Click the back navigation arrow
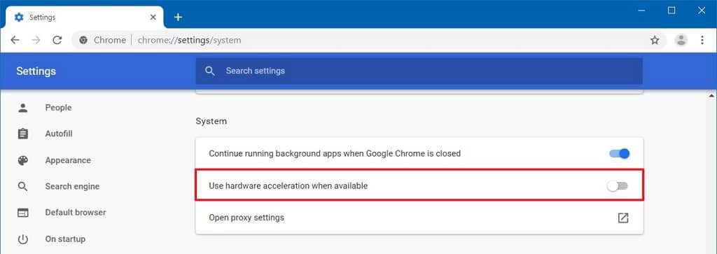This screenshot has width=717, height=254. pyautogui.click(x=15, y=40)
